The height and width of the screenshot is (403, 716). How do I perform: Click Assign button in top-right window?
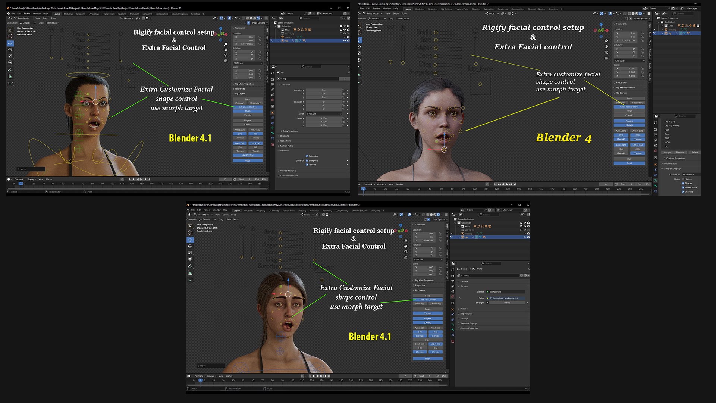coord(667,152)
